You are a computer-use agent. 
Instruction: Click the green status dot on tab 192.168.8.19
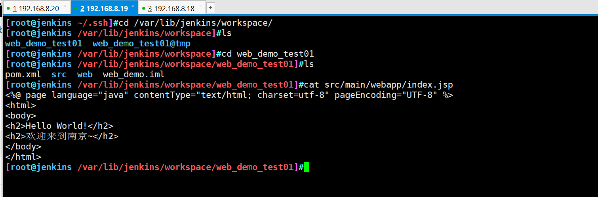[76, 8]
